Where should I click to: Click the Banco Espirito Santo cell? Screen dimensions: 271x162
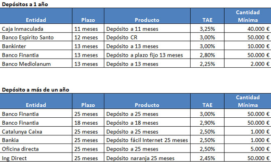click(x=36, y=37)
